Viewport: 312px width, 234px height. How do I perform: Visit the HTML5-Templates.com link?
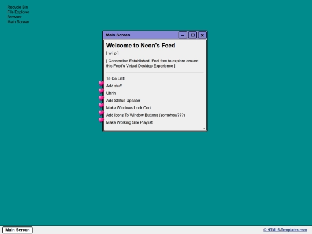pyautogui.click(x=285, y=230)
